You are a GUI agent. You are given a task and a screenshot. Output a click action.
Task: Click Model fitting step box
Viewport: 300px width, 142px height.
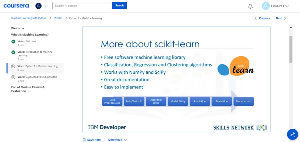[178, 101]
